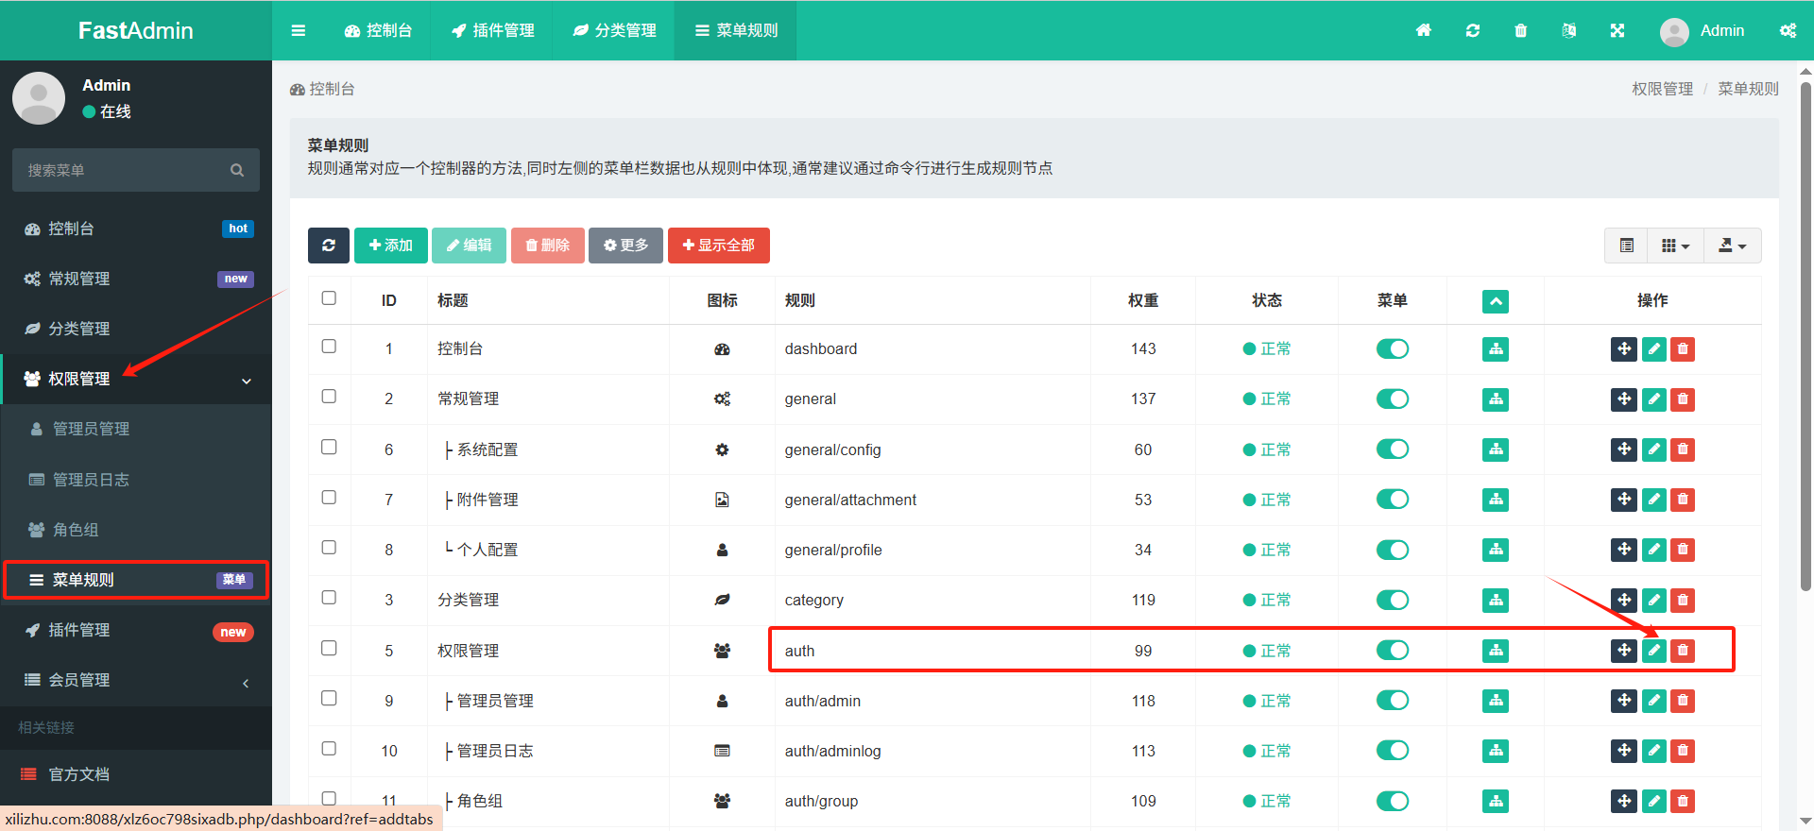Screen dimensions: 1814x831
Task: Select 菜单规则 top tab
Action: [736, 30]
